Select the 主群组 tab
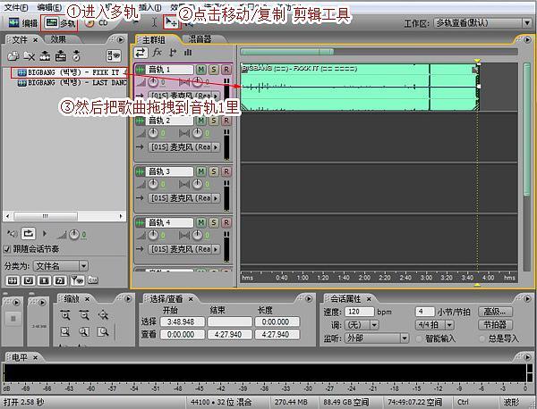 coord(153,40)
